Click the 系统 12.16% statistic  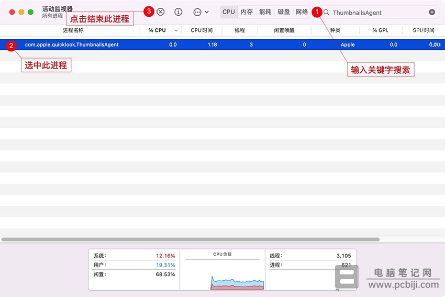[x=134, y=256]
